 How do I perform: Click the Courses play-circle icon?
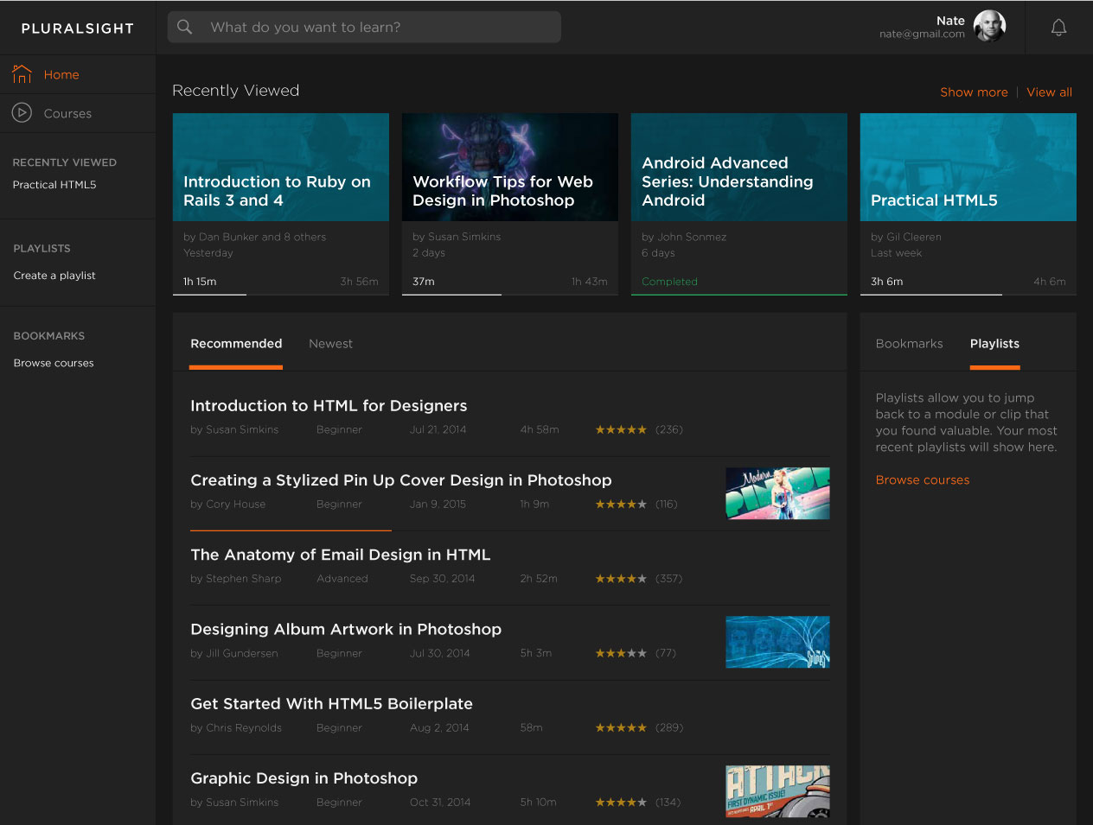[22, 113]
